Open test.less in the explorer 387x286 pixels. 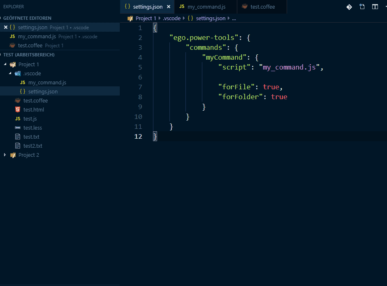click(60, 128)
